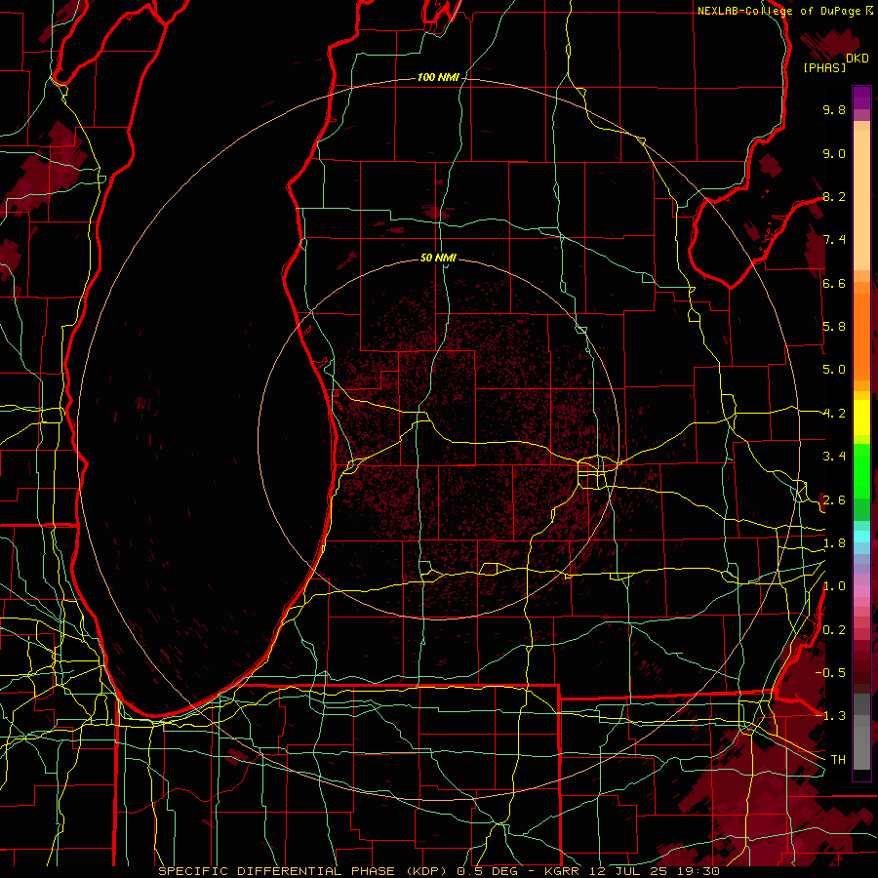Select the 0.2 scale value

point(834,630)
